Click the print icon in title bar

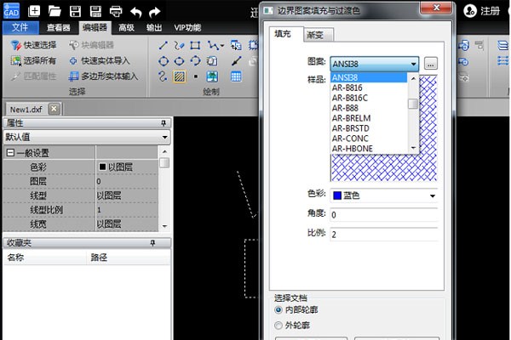114,11
